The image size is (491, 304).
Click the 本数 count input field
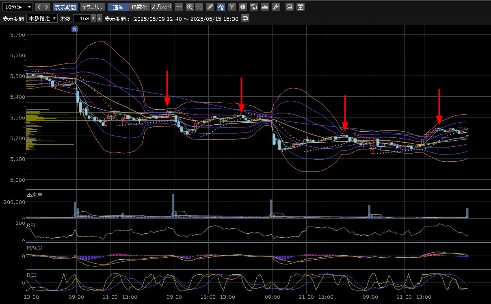point(81,19)
